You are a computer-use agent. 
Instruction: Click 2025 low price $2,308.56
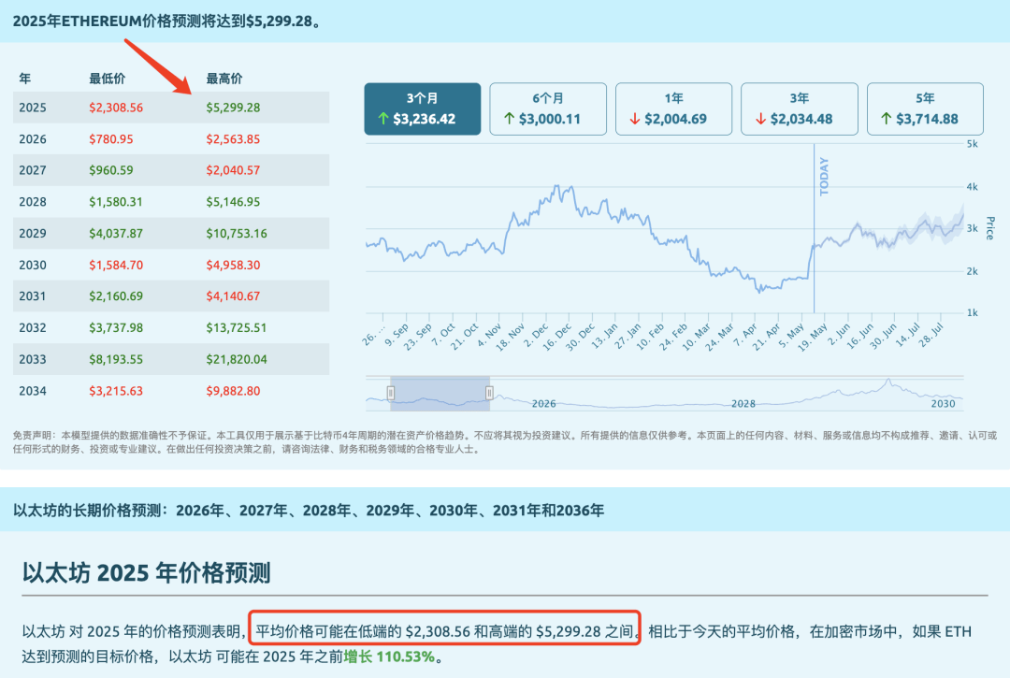(x=116, y=108)
